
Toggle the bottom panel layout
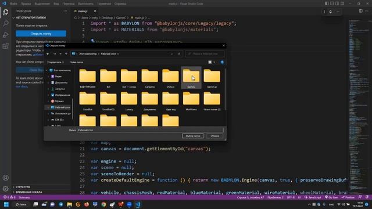332,3
